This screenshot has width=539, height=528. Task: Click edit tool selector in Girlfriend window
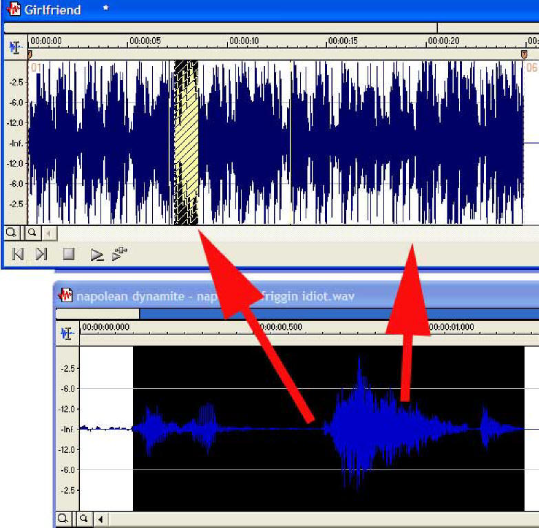[x=14, y=48]
